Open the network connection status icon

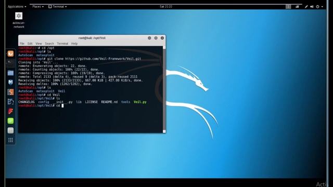coord(306,7)
